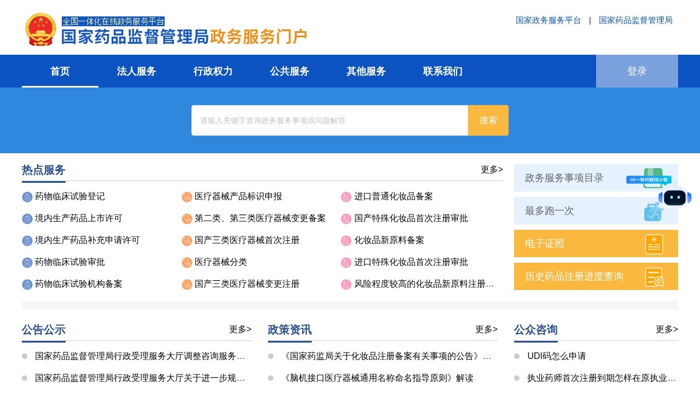Click icon beside 境内生产药品上市许可

point(27,219)
